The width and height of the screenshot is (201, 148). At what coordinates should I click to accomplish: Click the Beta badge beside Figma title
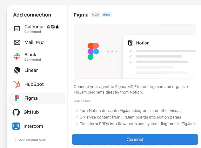click(107, 15)
